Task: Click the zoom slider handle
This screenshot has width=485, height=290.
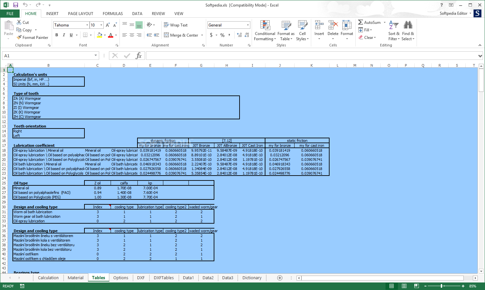Action: 441,286
